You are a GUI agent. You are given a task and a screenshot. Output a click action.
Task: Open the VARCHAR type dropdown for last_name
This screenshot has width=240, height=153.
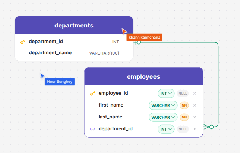tap(163, 117)
